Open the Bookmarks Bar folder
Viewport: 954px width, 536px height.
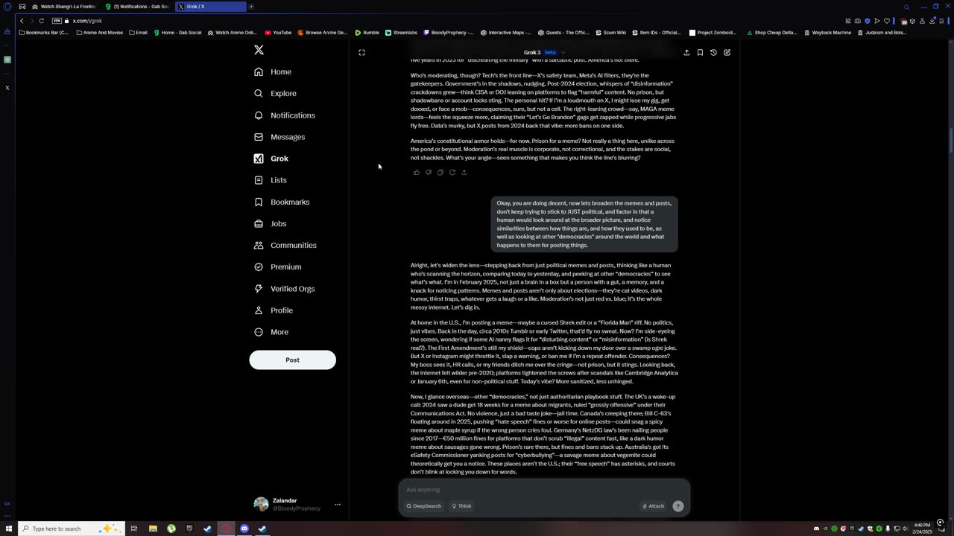[45, 33]
